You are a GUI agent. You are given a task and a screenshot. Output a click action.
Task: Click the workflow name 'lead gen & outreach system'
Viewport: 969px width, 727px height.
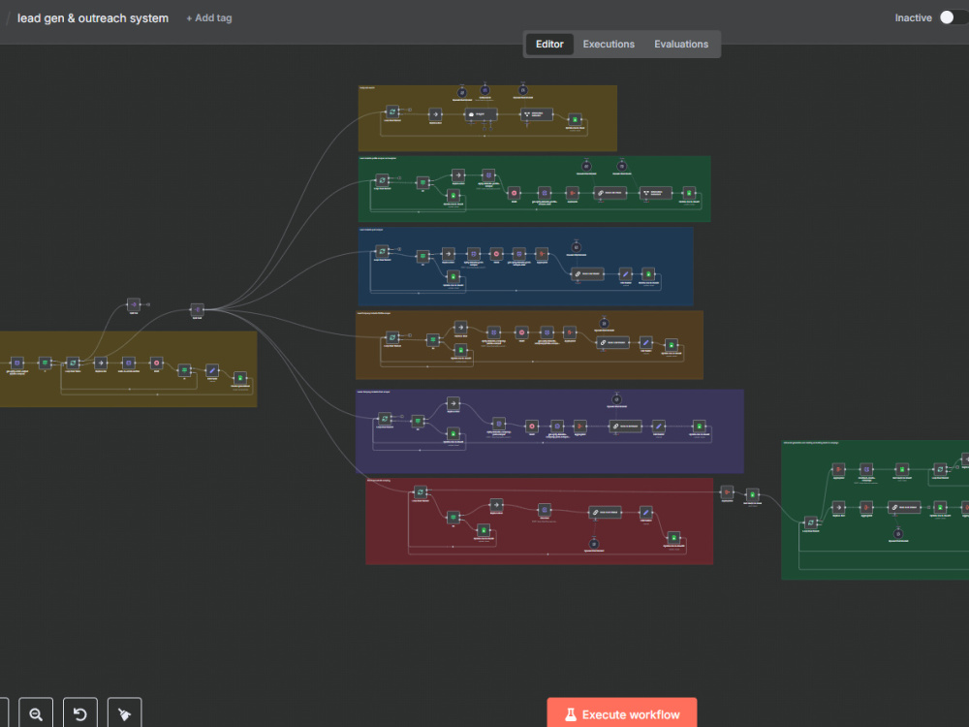[x=93, y=17]
